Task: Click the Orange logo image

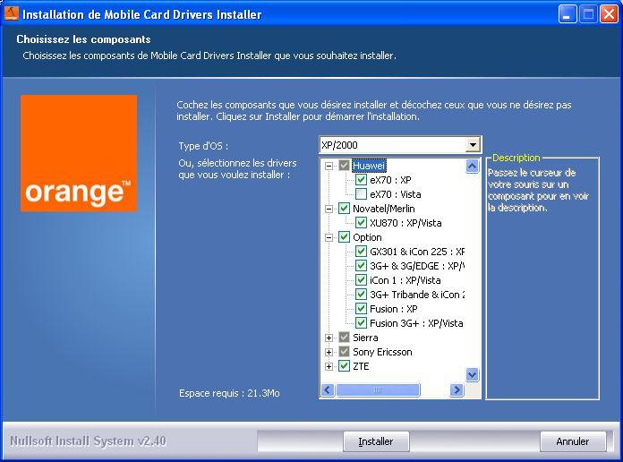Action: pyautogui.click(x=79, y=153)
